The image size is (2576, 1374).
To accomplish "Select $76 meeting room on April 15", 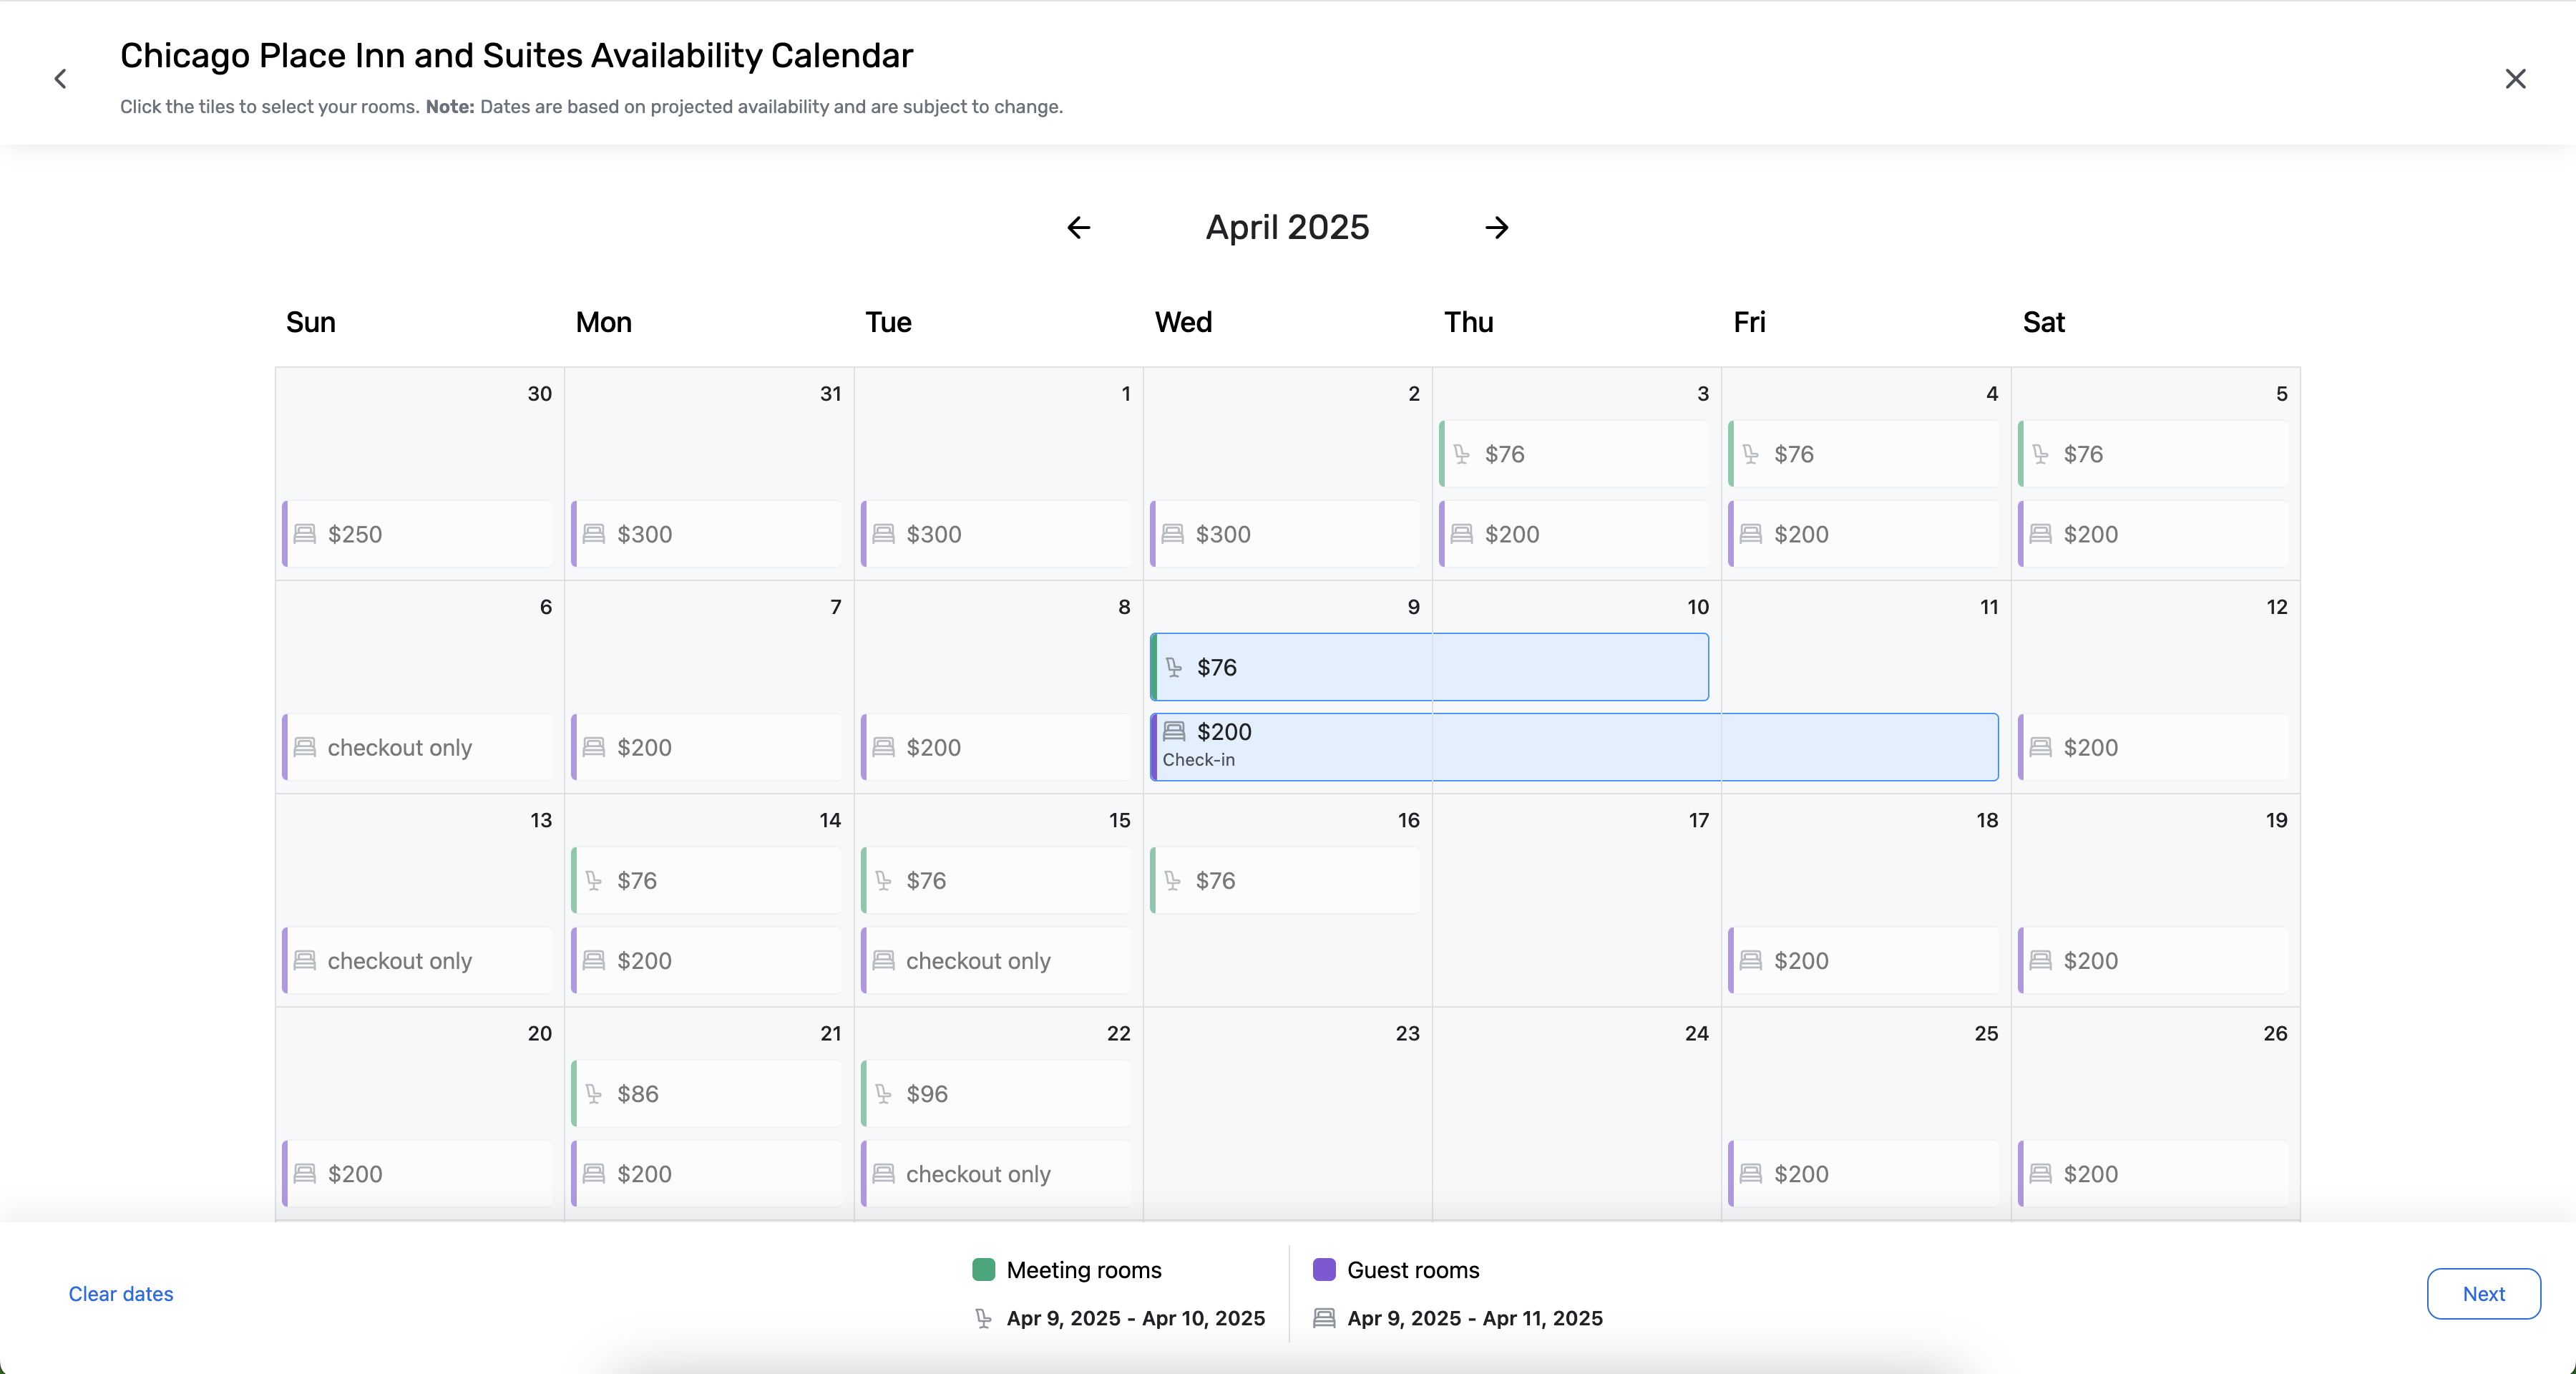I will point(997,880).
